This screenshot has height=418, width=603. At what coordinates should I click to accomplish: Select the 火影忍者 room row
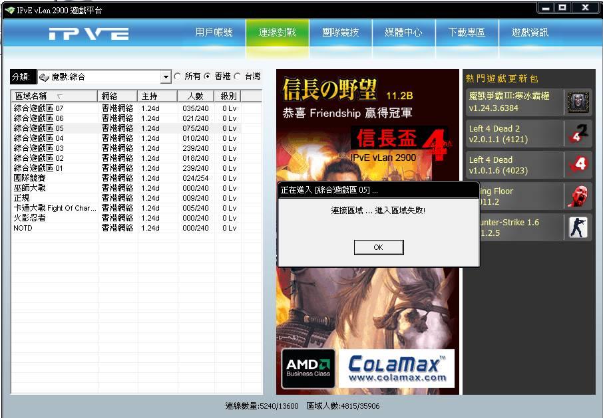[x=126, y=218]
